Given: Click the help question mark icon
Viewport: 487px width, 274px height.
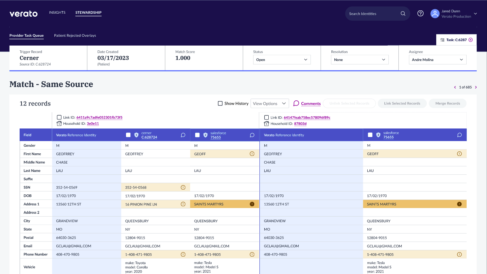Looking at the screenshot, I should [420, 13].
